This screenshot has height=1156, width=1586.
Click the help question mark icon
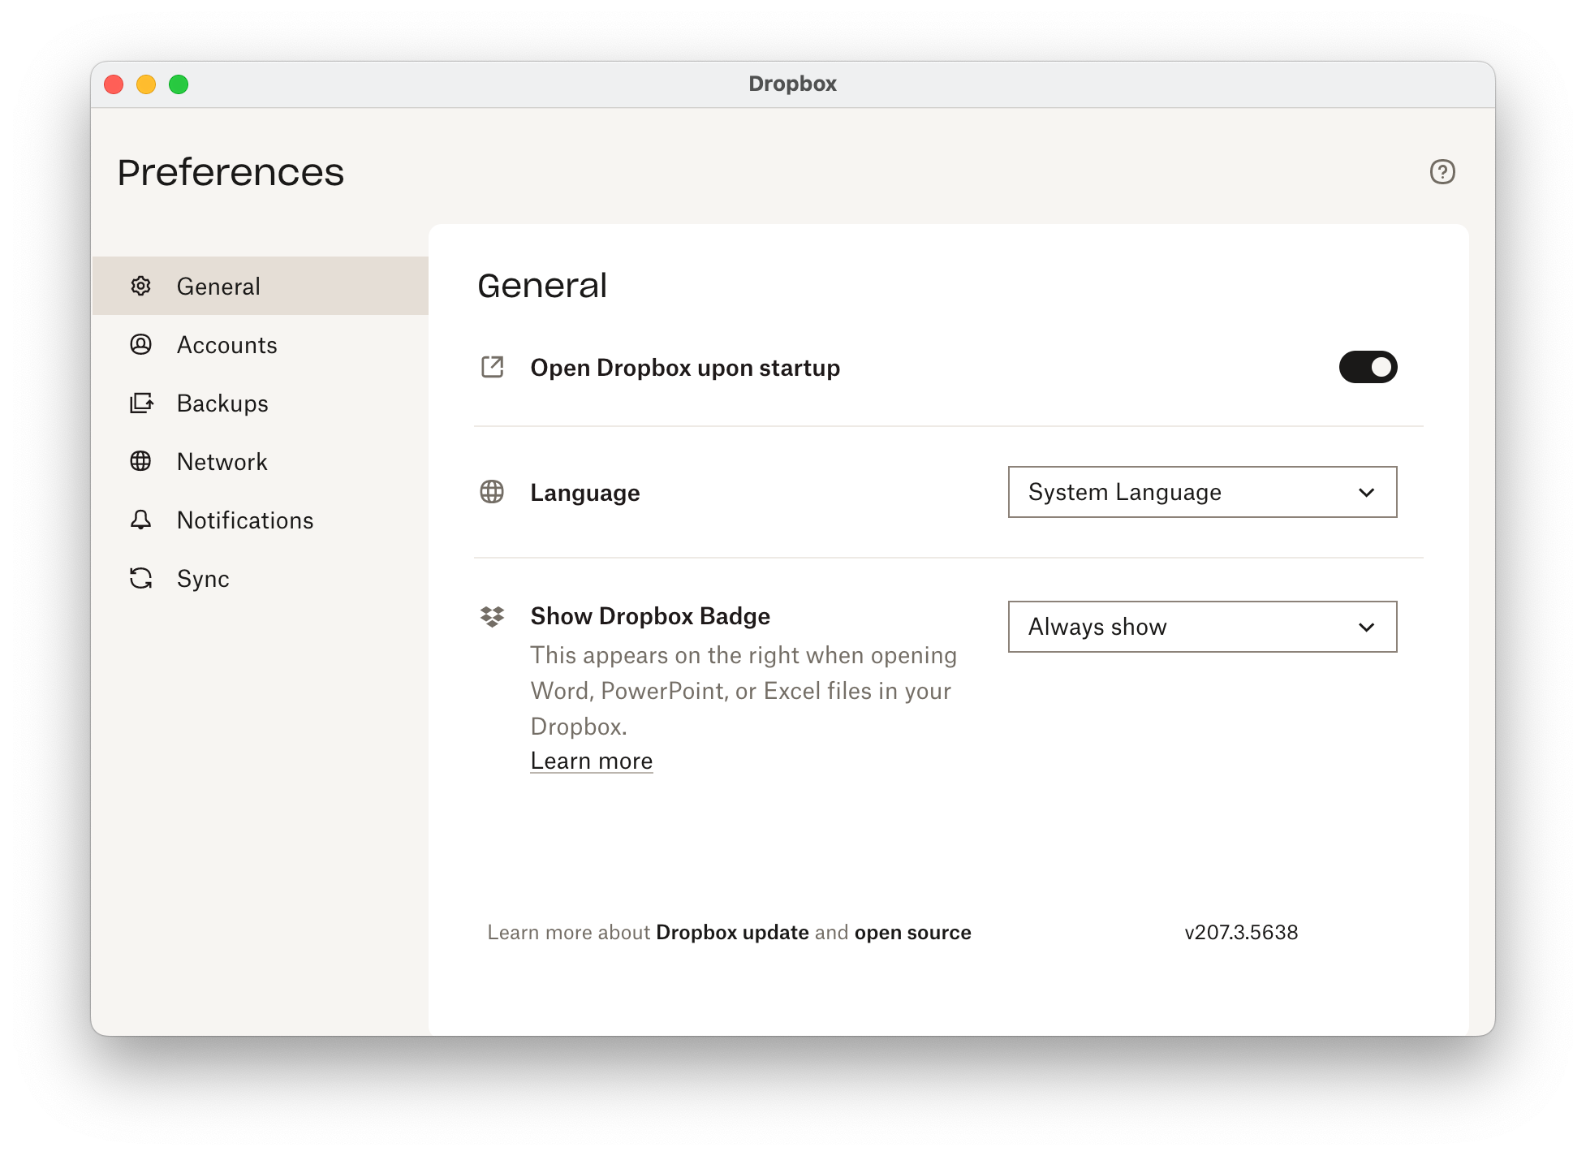coord(1442,172)
